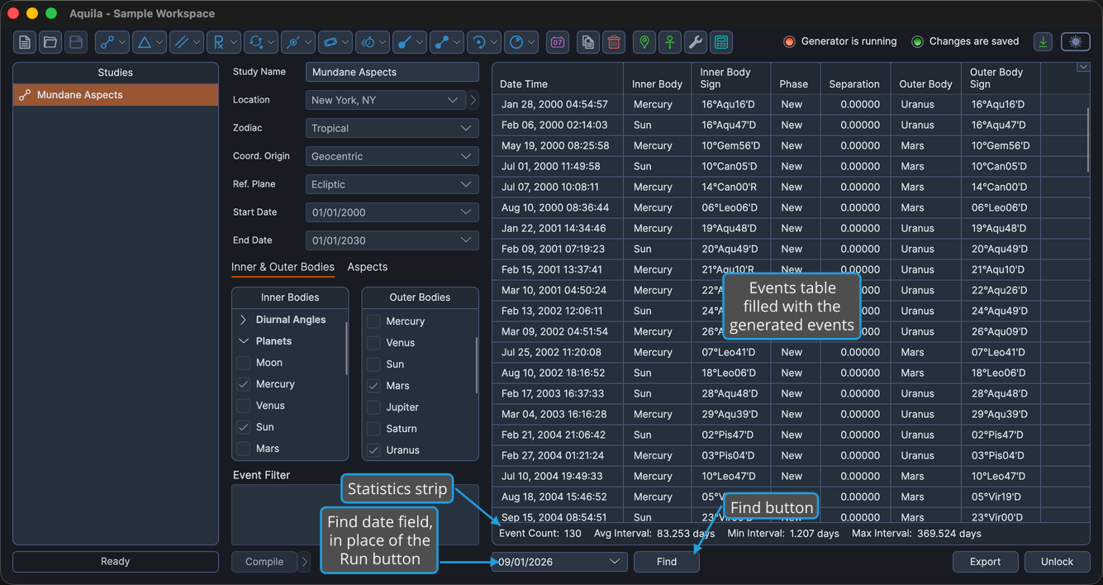1103x585 pixels.
Task: Open a workspace with the folder icon
Action: tap(50, 42)
